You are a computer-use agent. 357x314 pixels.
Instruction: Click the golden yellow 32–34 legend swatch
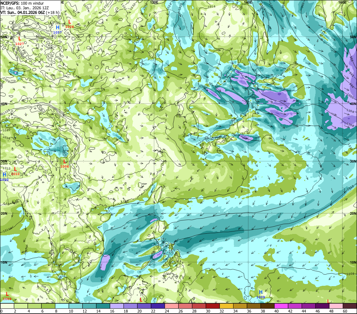(226, 306)
